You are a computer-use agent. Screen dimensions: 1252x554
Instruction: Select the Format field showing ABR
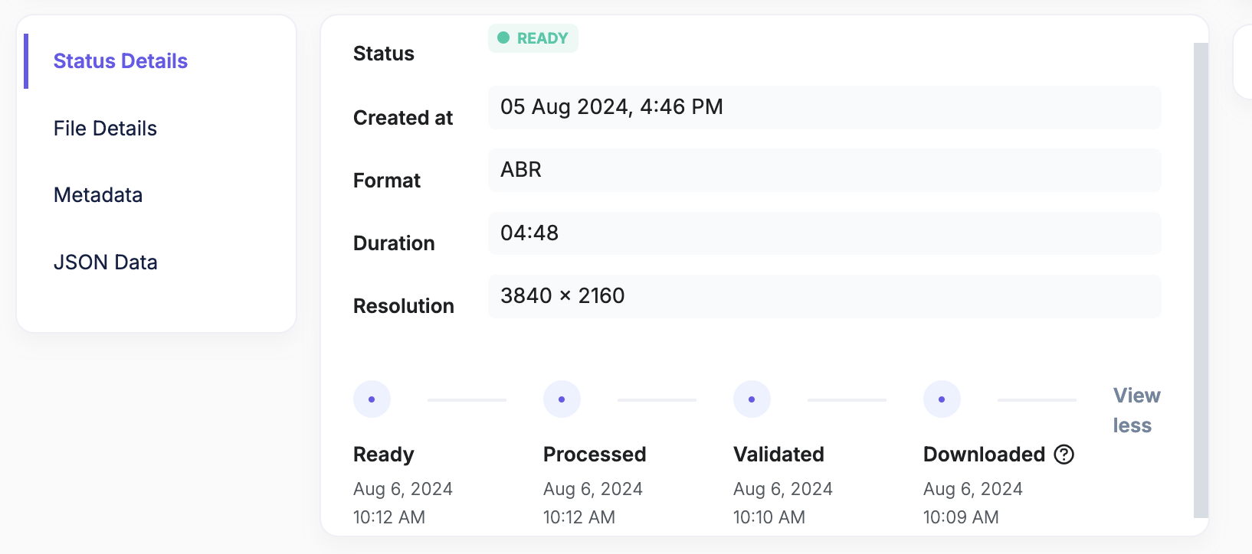pos(824,170)
